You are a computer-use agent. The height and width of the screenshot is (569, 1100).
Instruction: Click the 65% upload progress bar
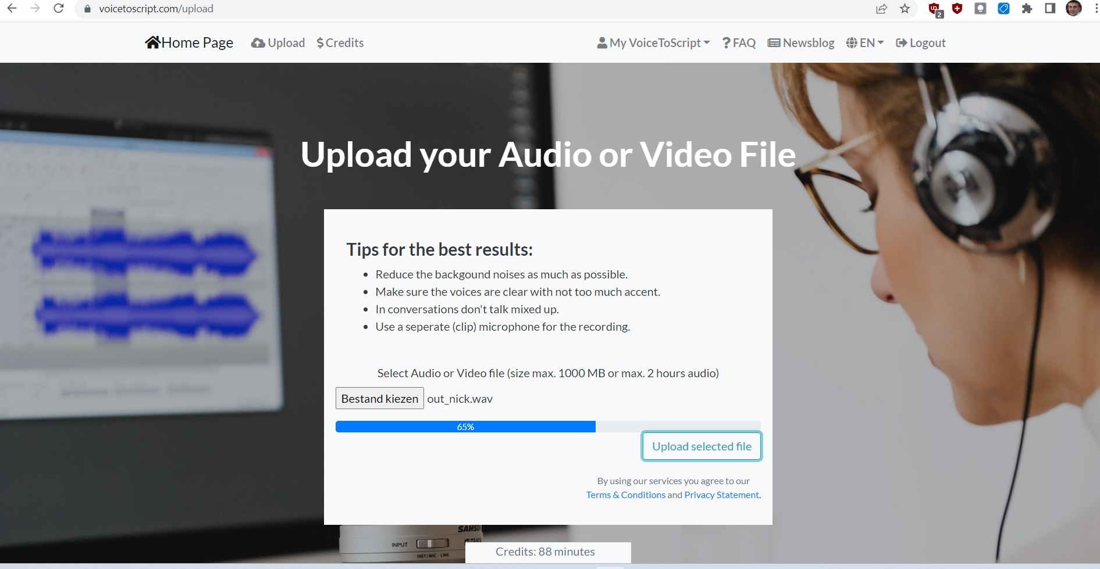pyautogui.click(x=548, y=427)
